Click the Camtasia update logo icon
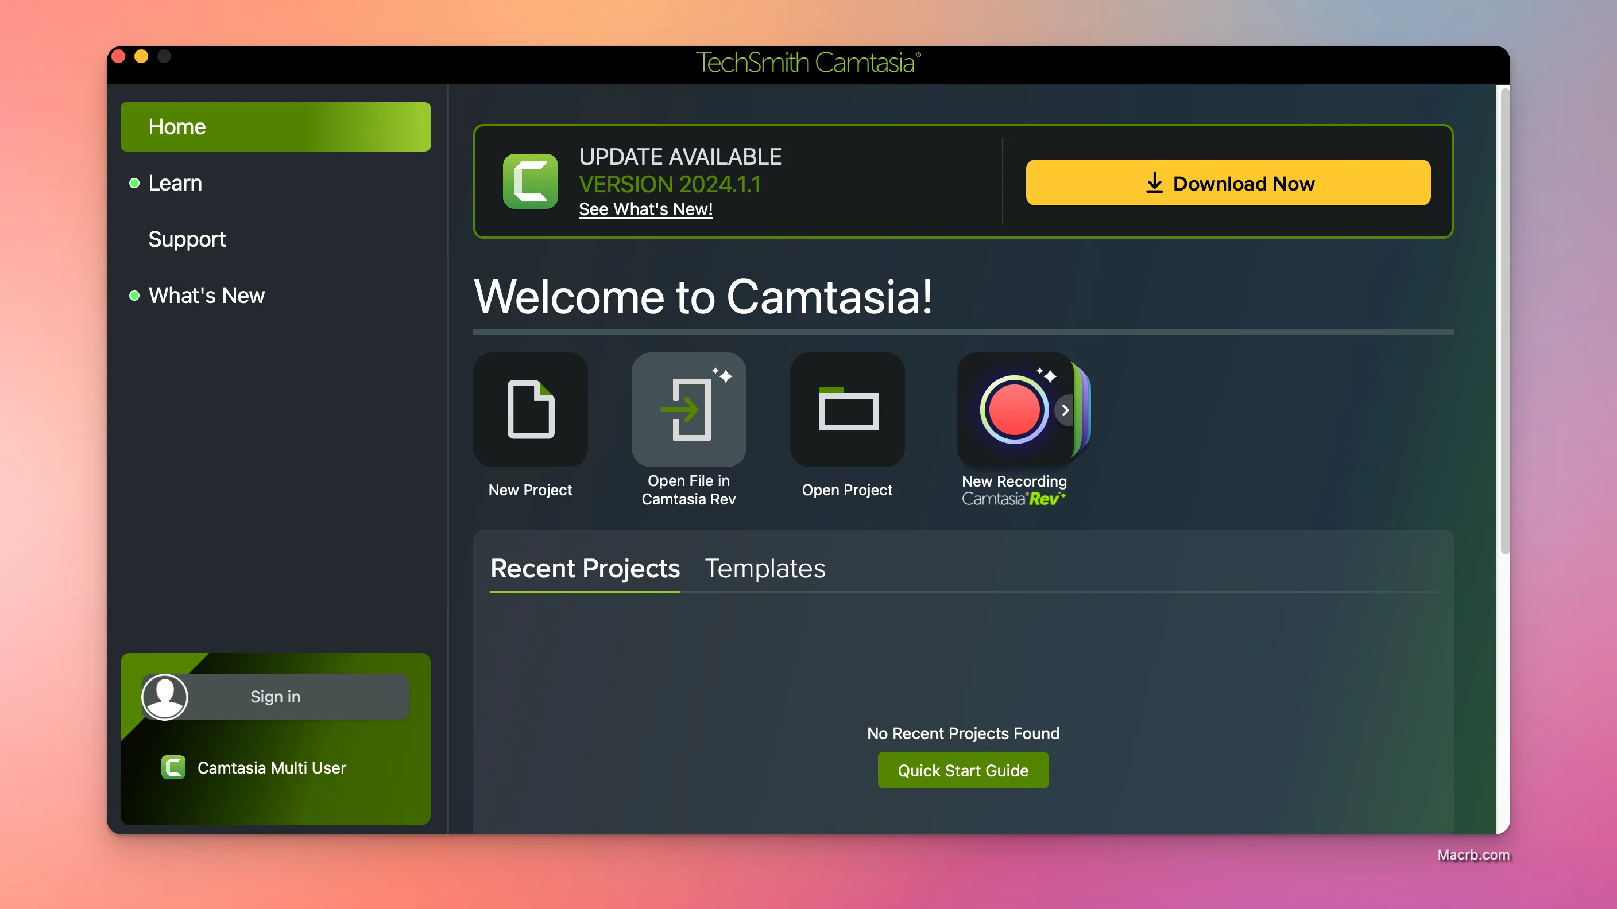The image size is (1617, 909). tap(531, 181)
